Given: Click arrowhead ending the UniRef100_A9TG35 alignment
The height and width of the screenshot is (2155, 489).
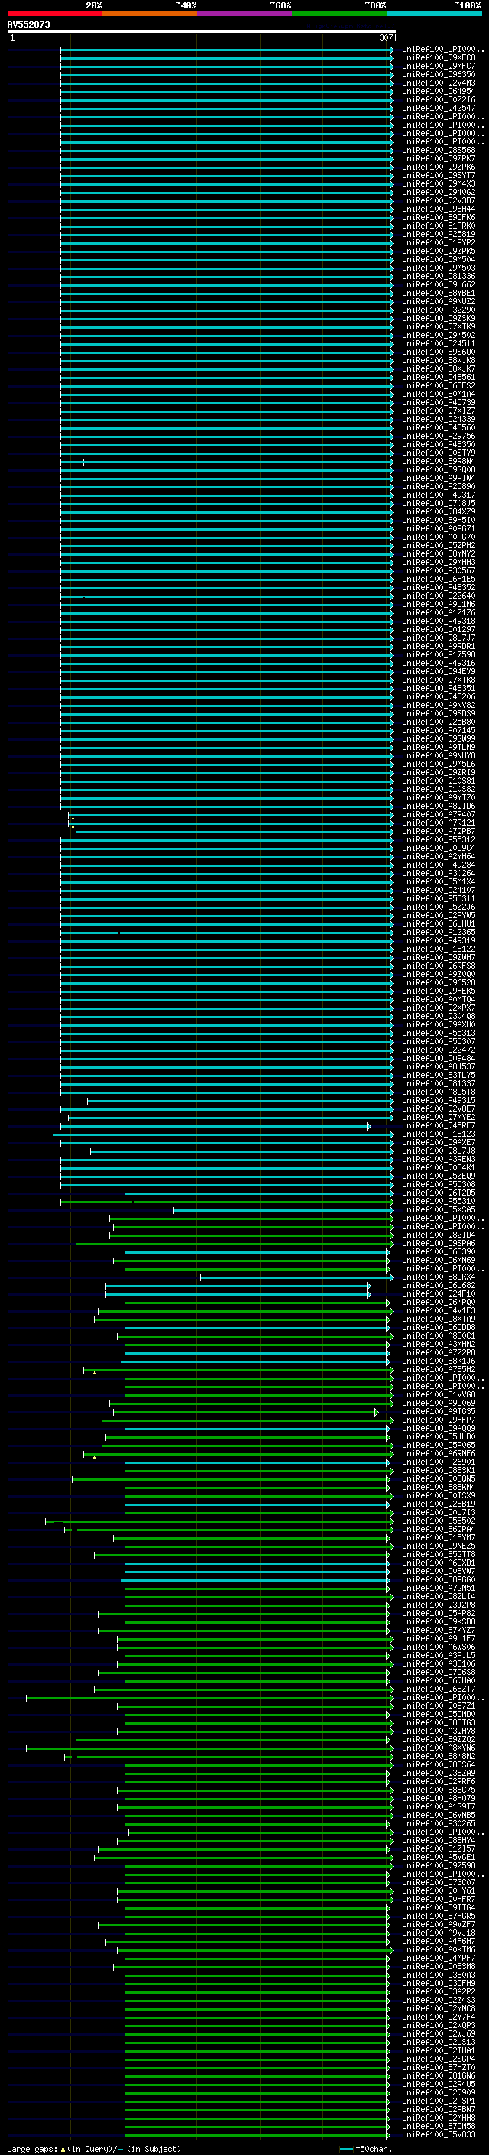Looking at the screenshot, I should 376,1412.
